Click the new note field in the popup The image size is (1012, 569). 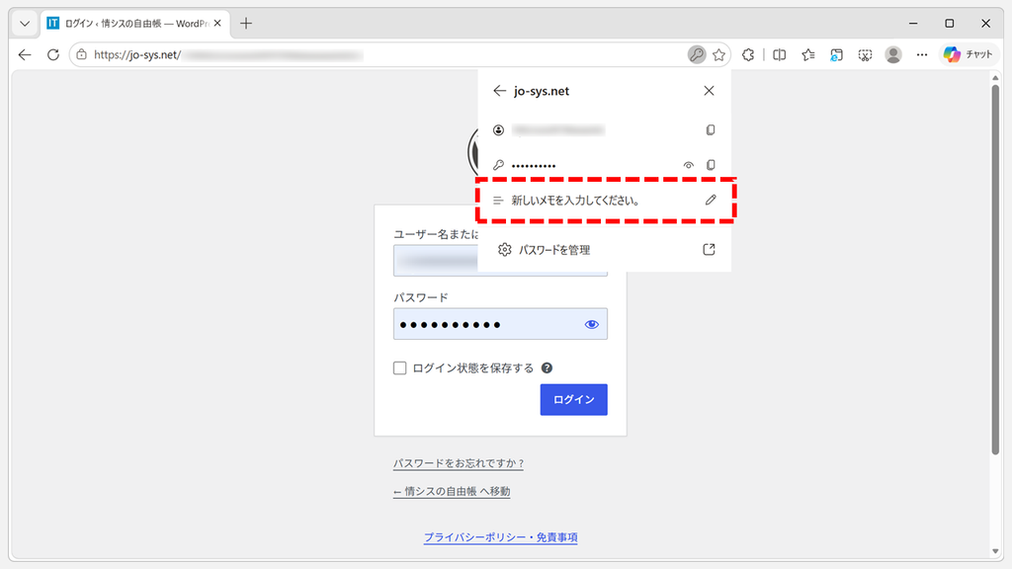click(605, 201)
